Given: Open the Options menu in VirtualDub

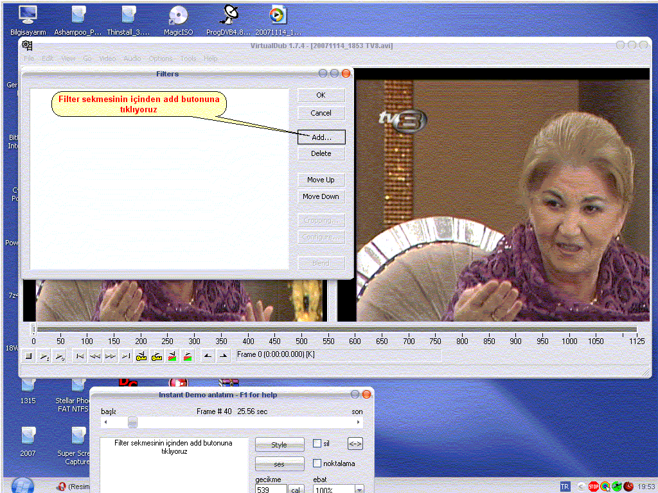Looking at the screenshot, I should pyautogui.click(x=160, y=58).
